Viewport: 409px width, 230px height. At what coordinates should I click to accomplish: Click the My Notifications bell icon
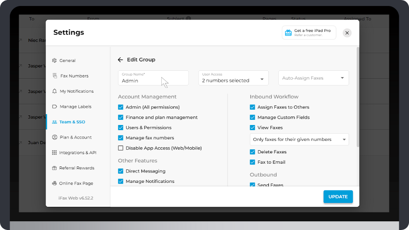[x=54, y=91]
